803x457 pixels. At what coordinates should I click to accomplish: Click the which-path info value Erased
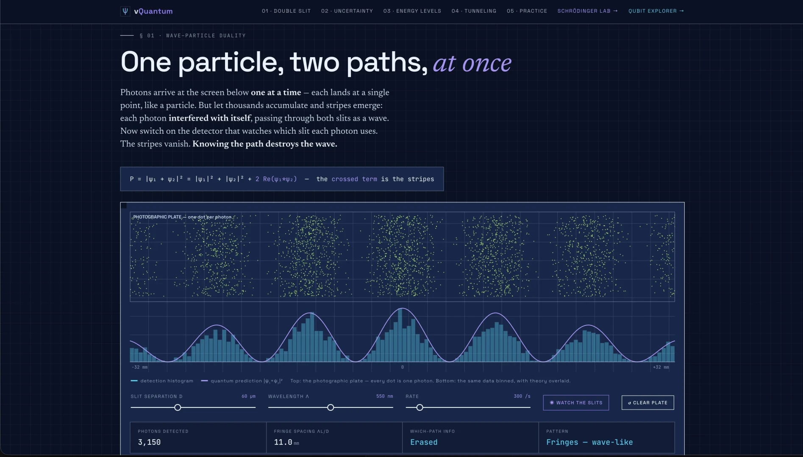[x=424, y=442]
